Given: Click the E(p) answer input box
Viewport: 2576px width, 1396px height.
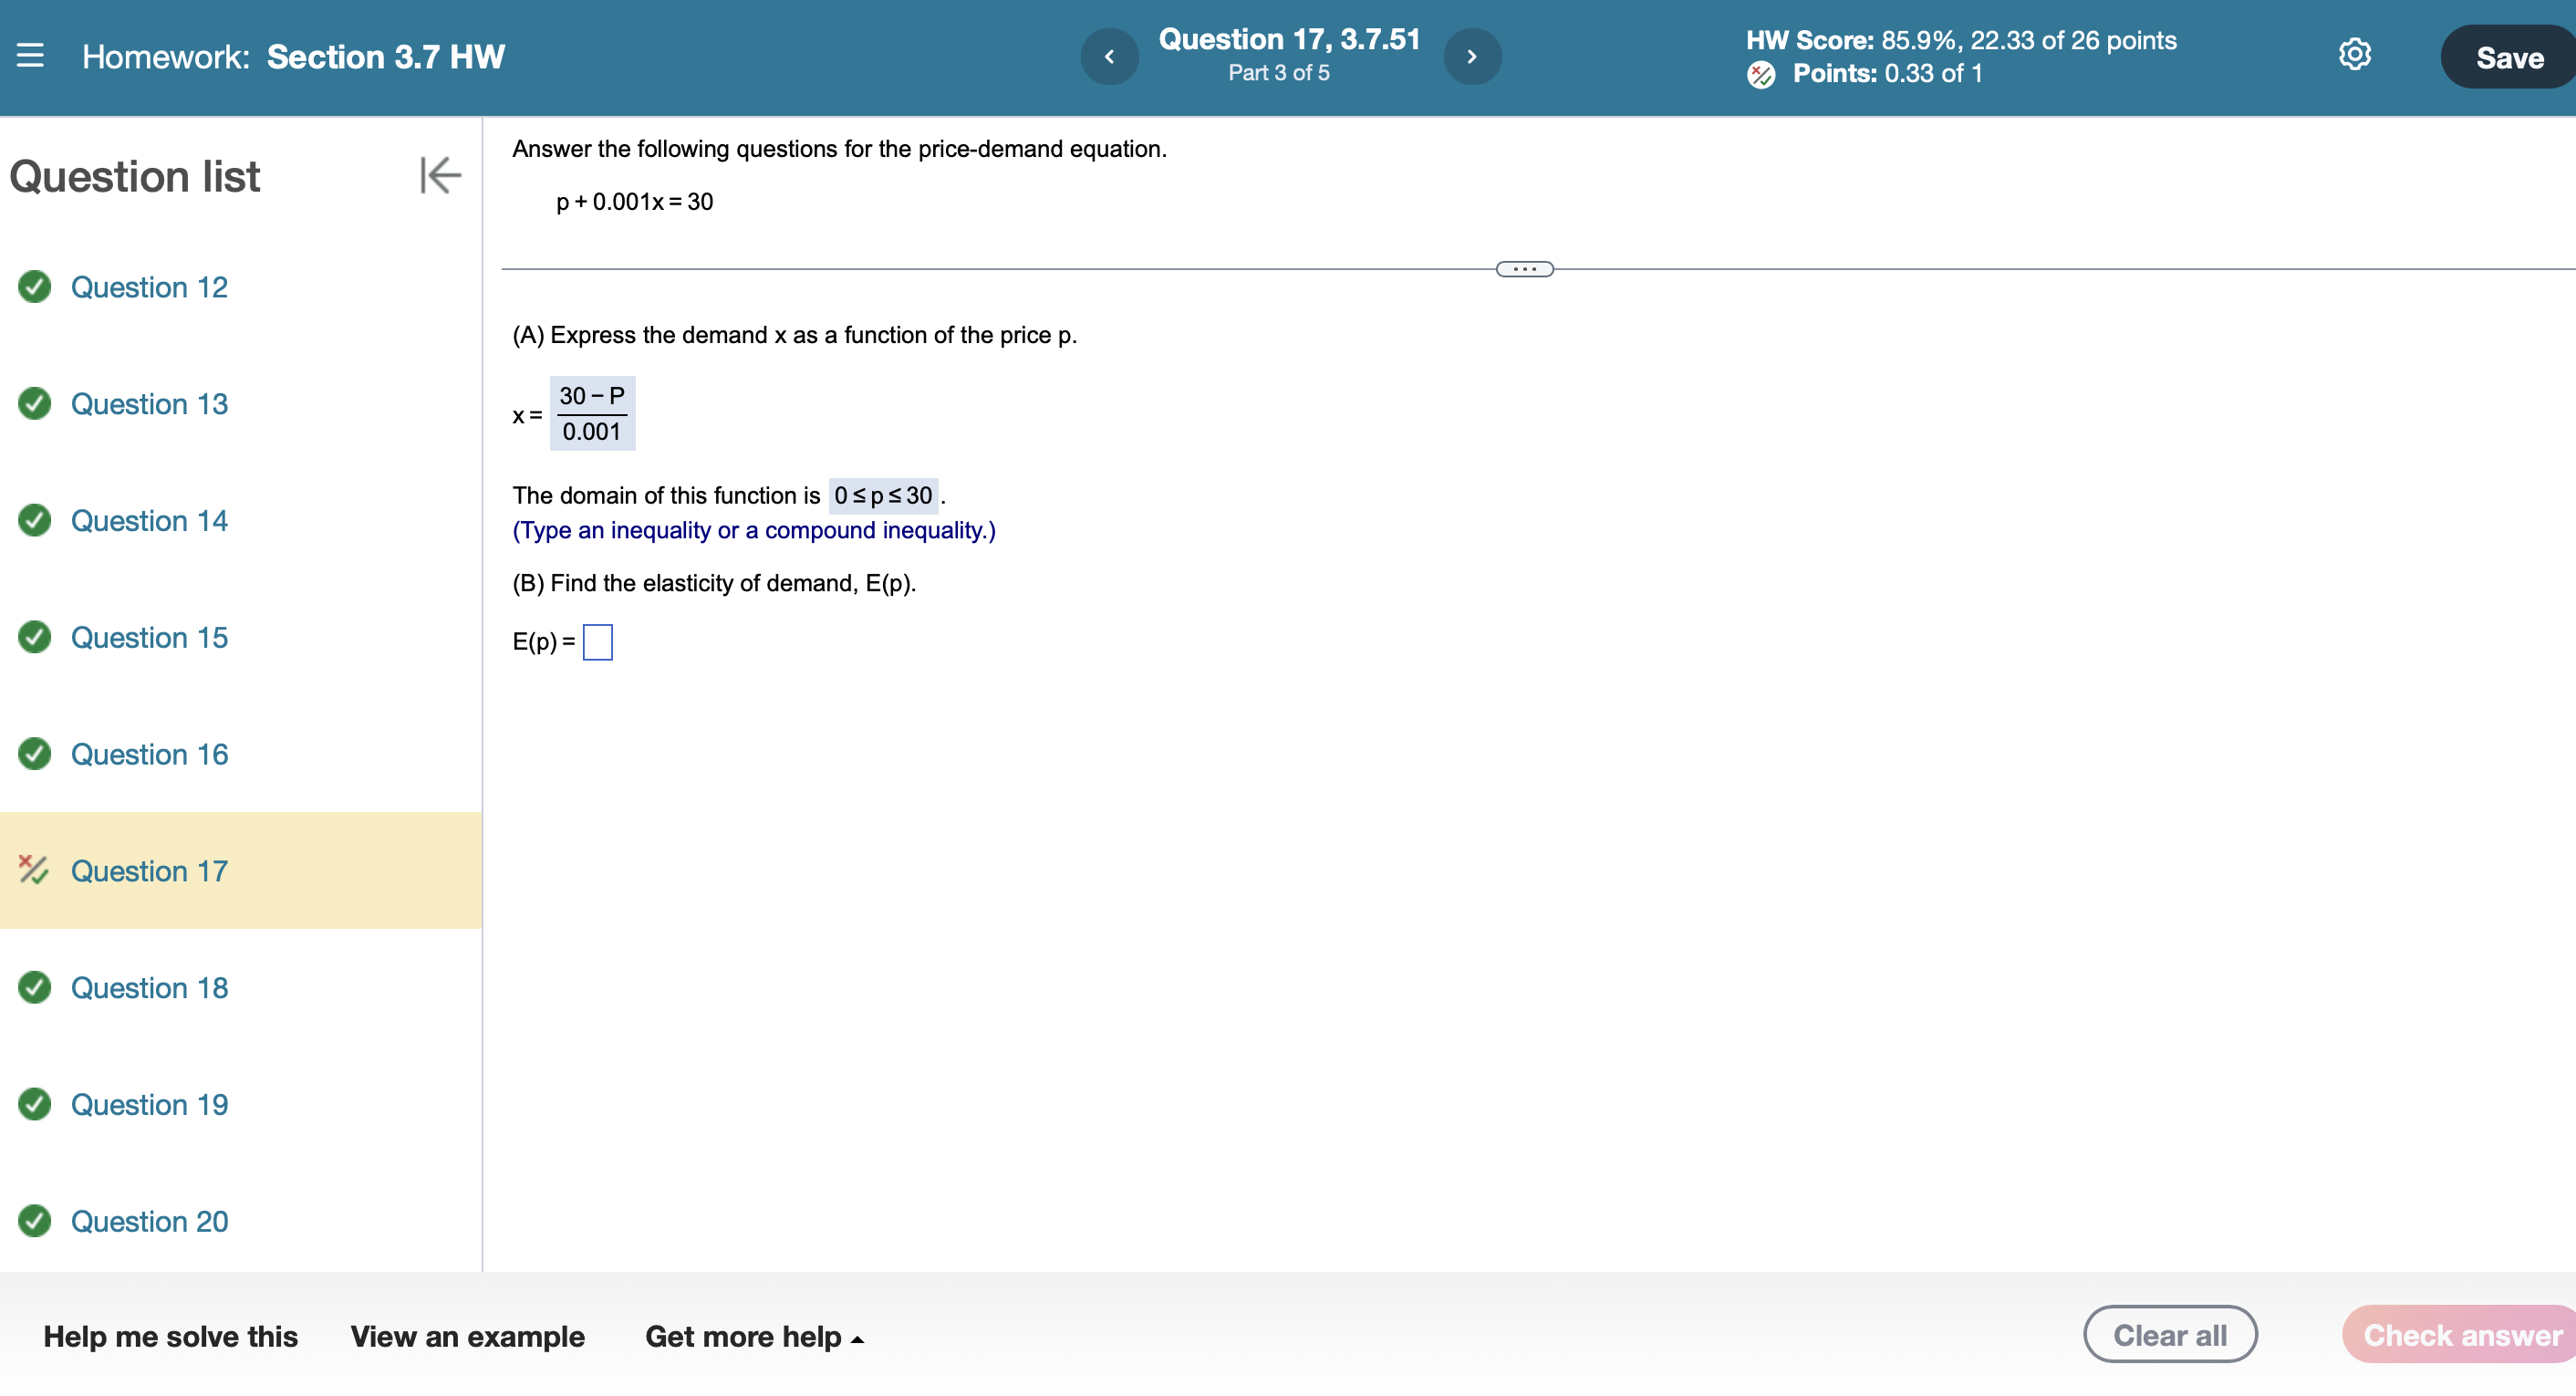Looking at the screenshot, I should click(597, 642).
